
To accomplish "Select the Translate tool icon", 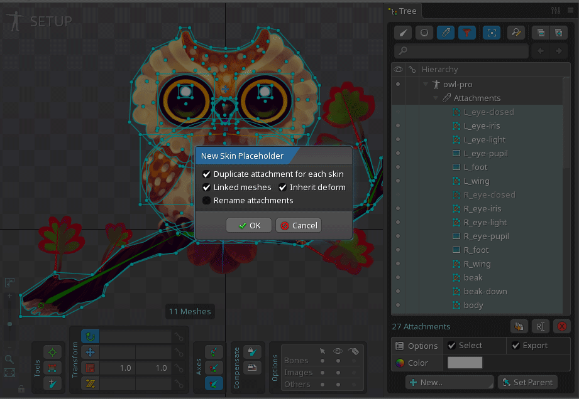I will click(89, 351).
